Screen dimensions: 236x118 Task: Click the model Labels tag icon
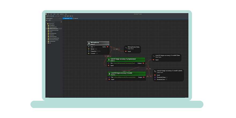pos(155,71)
